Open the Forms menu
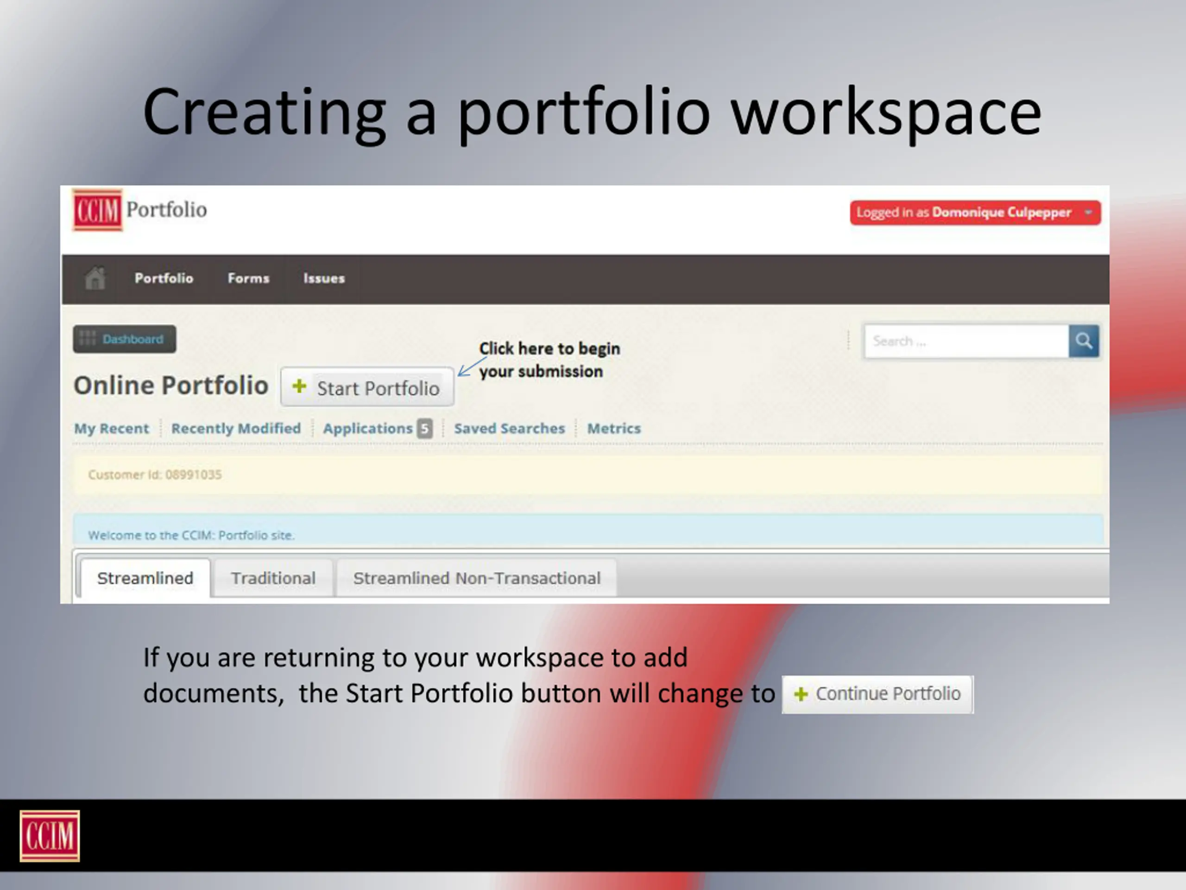The height and width of the screenshot is (890, 1186). [x=248, y=279]
